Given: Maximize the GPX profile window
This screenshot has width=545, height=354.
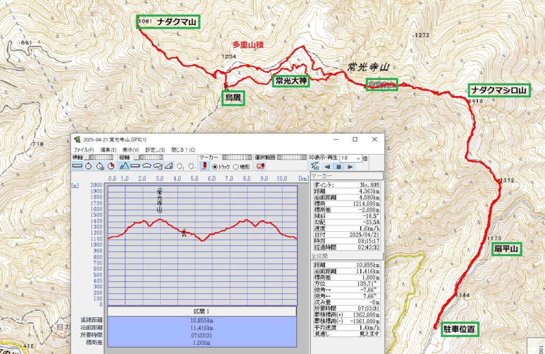Looking at the screenshot, I should (355, 139).
